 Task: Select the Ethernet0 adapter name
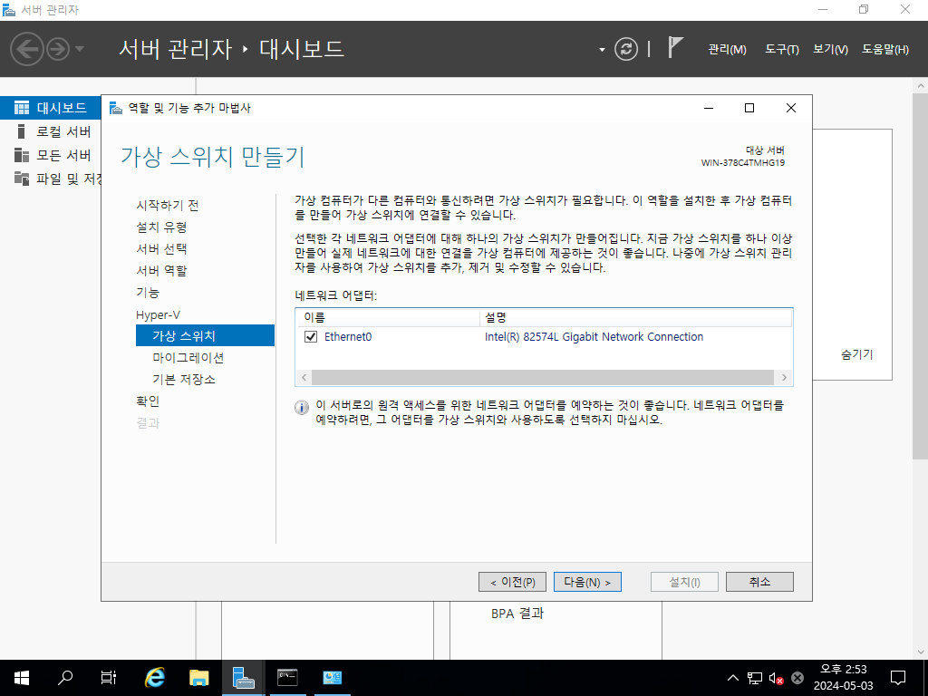pos(348,337)
